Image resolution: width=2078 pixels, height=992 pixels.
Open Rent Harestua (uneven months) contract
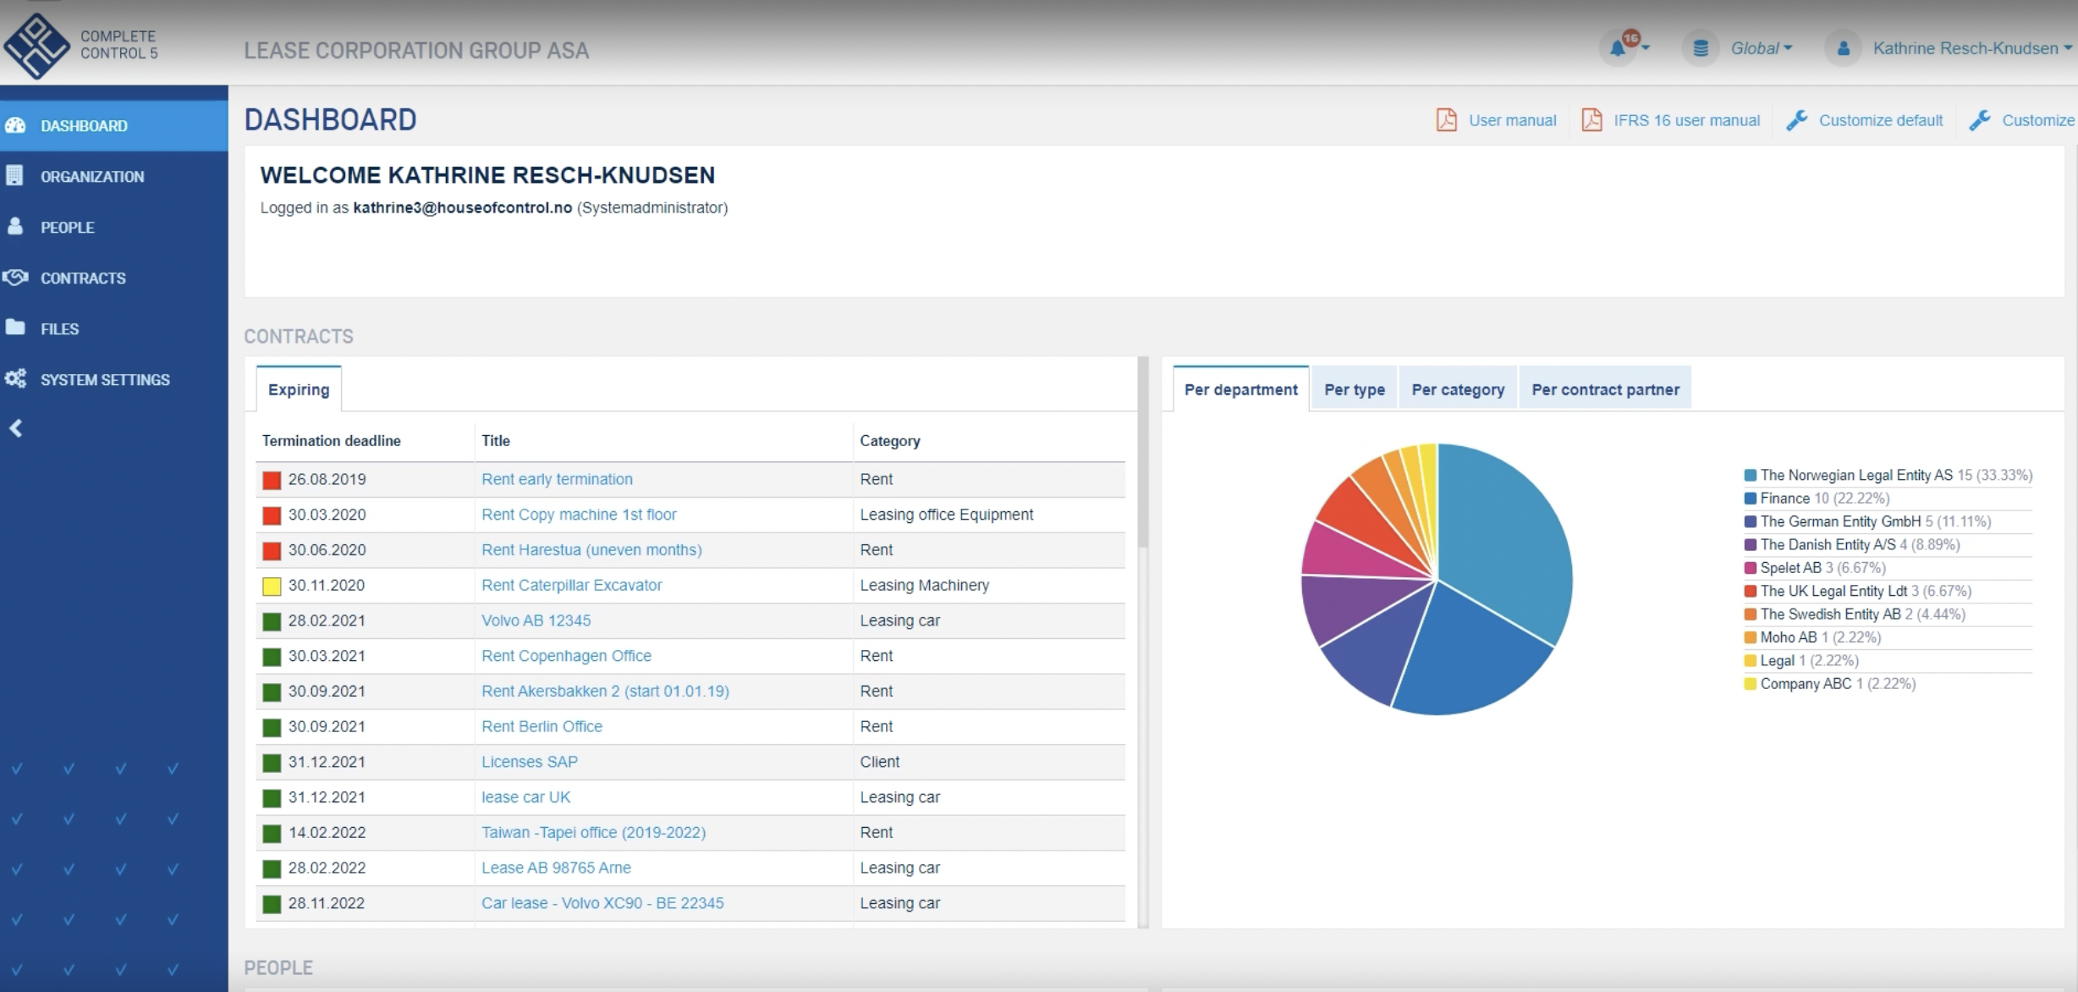pos(591,550)
